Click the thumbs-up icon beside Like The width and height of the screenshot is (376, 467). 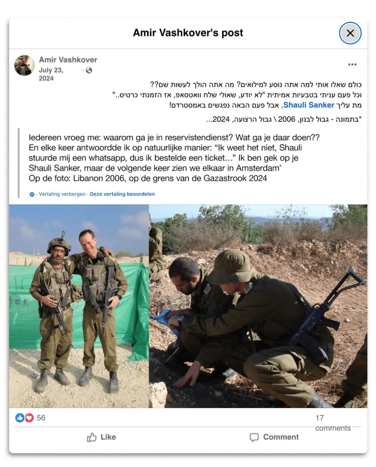tap(91, 437)
